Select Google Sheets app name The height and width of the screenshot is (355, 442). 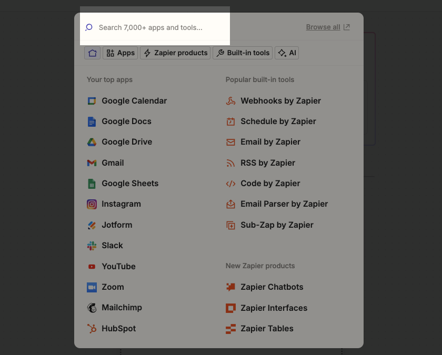(130, 184)
